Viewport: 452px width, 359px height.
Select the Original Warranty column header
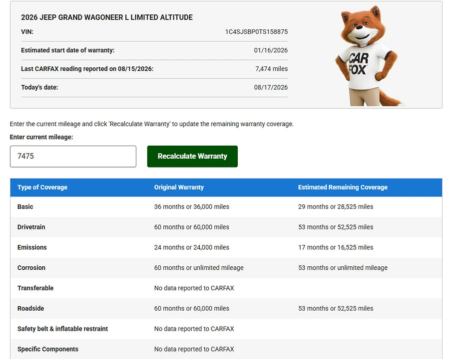click(179, 187)
